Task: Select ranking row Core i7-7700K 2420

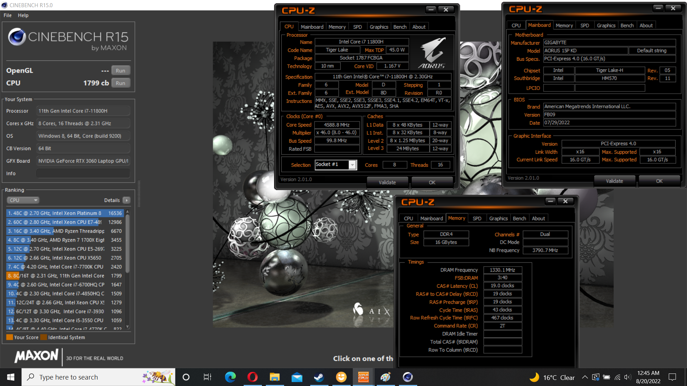Action: pyautogui.click(x=65, y=267)
